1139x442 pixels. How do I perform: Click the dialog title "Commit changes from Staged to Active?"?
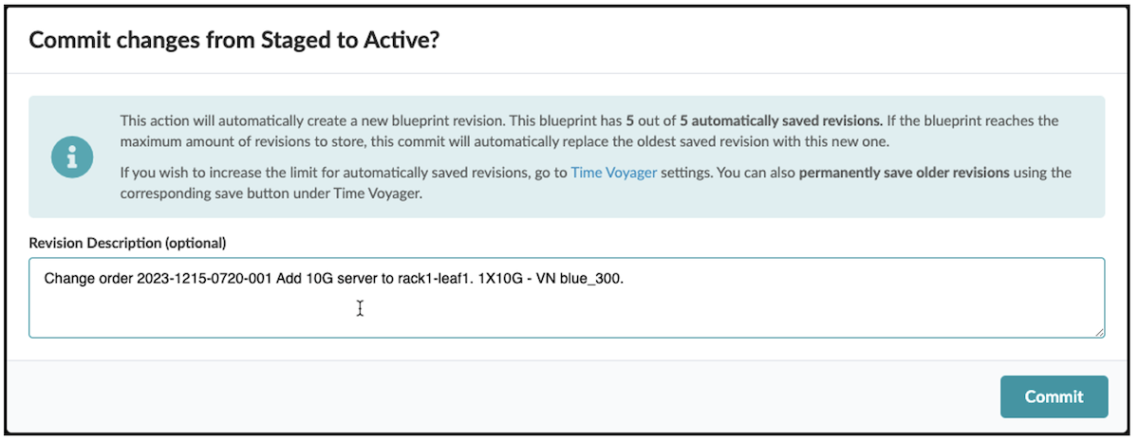233,41
